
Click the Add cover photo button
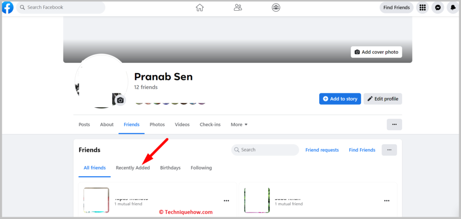click(376, 52)
